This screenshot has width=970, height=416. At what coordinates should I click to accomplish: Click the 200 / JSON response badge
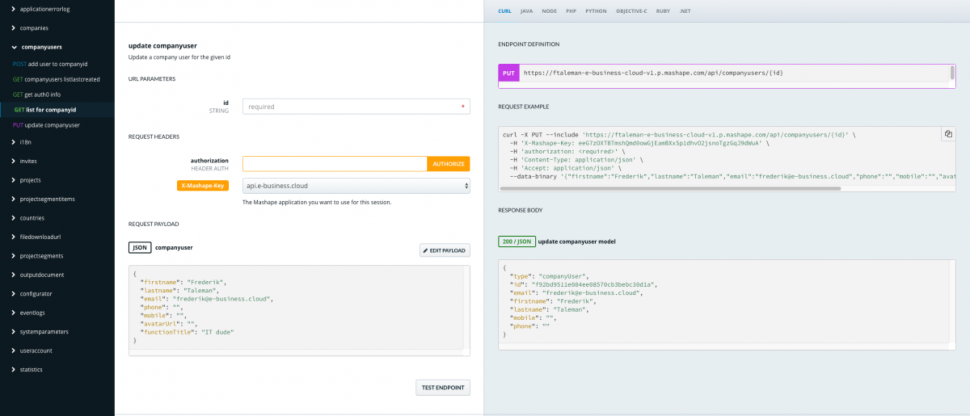pos(517,242)
